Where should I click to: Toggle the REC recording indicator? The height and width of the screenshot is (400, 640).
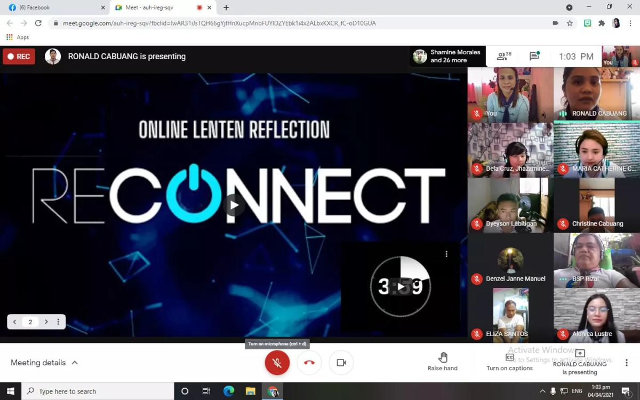click(x=19, y=56)
